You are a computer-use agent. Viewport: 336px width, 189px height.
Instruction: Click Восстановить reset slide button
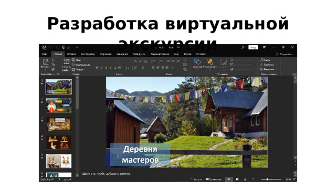click(x=81, y=65)
